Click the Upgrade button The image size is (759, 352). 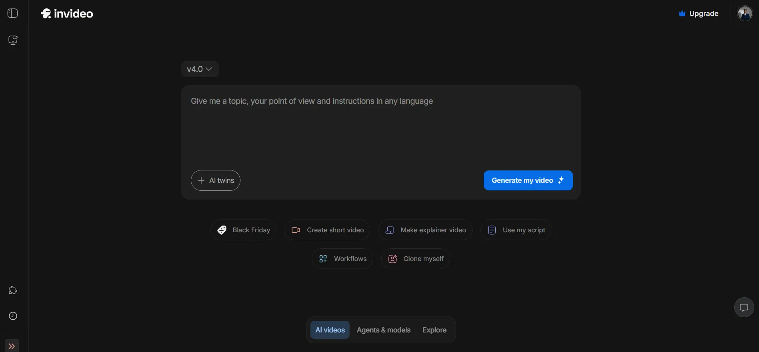tap(699, 14)
